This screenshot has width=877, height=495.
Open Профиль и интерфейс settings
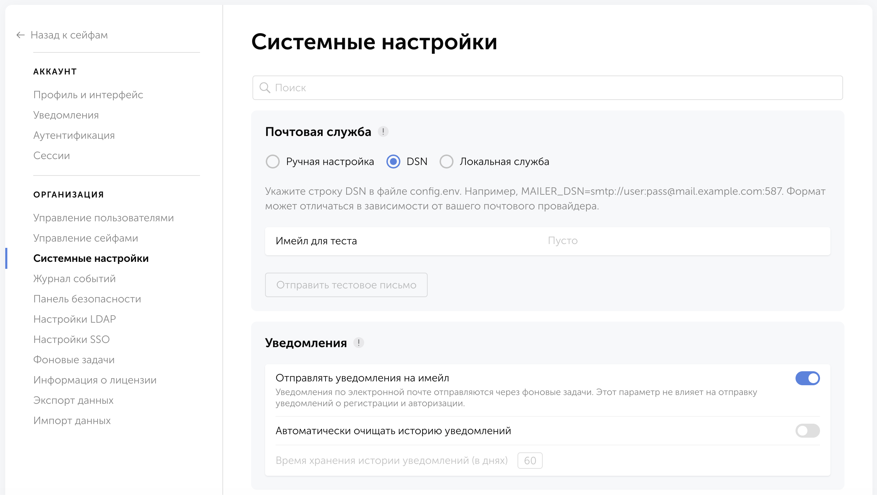pos(88,95)
